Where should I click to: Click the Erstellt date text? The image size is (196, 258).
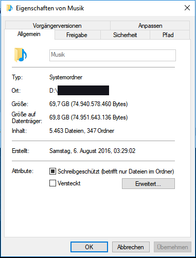[92, 151]
